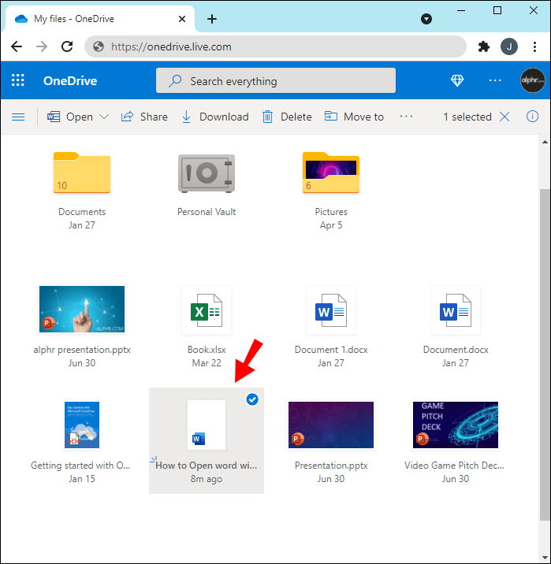Open the app launcher grid icon

17,80
